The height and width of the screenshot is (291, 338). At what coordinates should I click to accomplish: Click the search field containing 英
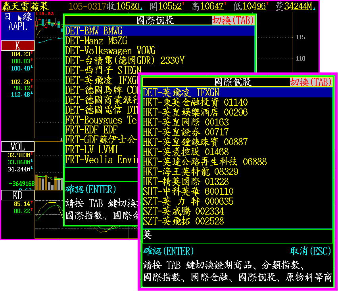click(237, 235)
